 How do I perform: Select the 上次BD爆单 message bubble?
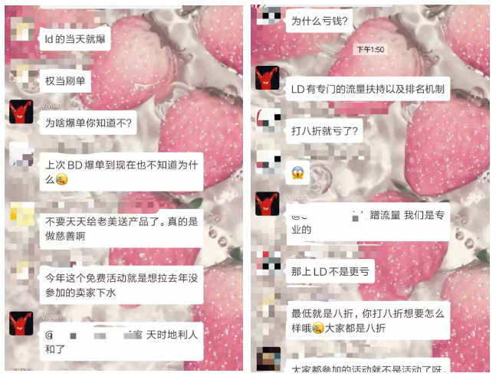coord(121,172)
